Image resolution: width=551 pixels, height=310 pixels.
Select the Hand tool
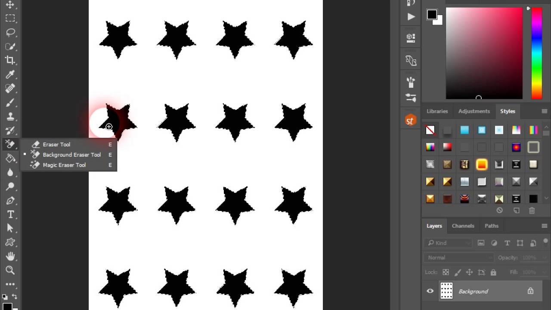[10, 256]
